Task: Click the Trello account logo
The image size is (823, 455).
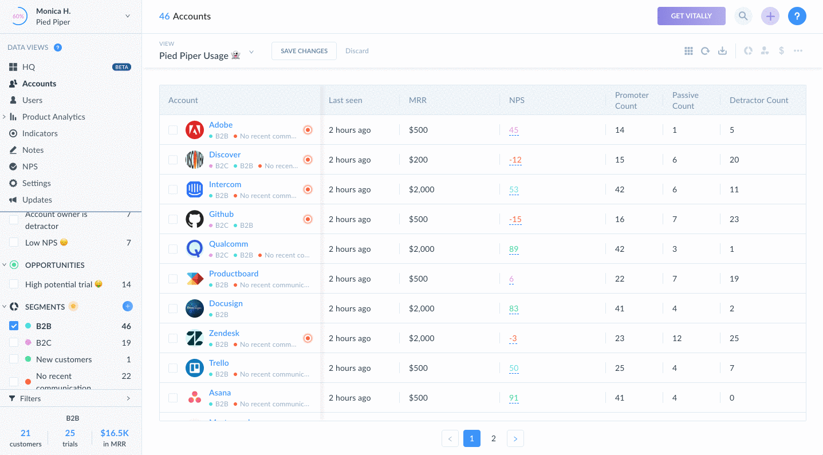Action: pos(195,368)
